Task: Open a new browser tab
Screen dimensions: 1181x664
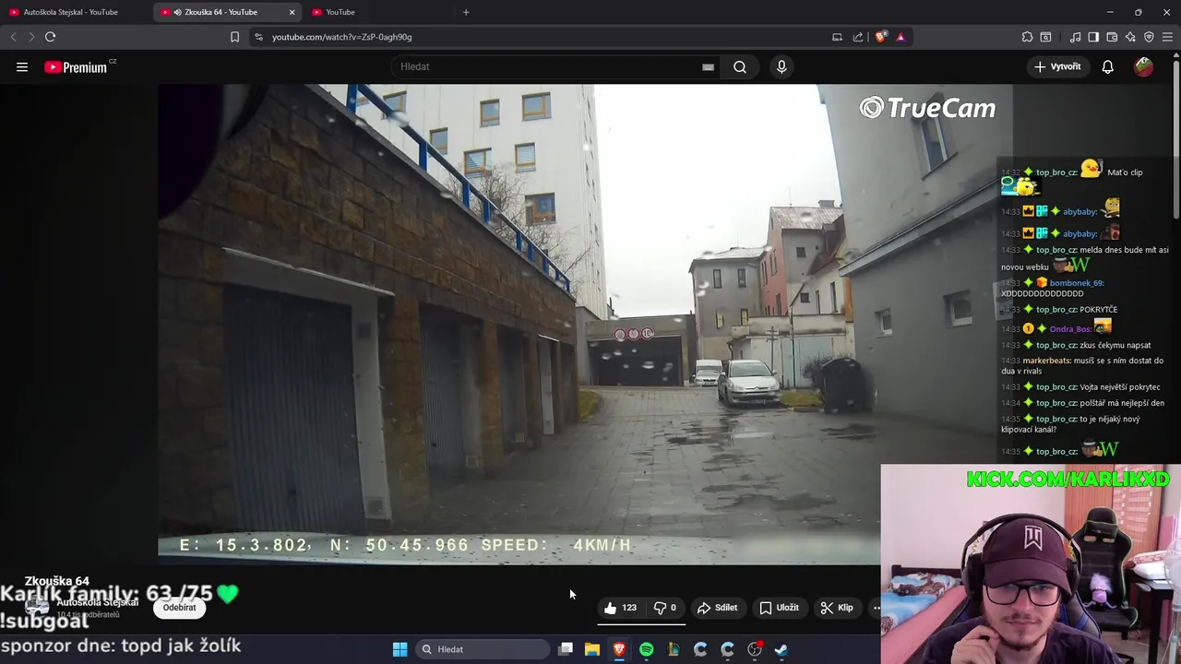Action: [466, 12]
